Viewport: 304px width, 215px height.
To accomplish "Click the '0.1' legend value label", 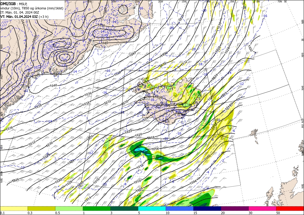I will (x=2, y=213).
